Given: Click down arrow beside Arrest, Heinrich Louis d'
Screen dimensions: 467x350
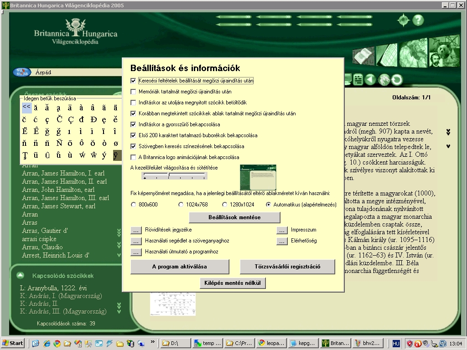Looking at the screenshot, I should point(119,255).
